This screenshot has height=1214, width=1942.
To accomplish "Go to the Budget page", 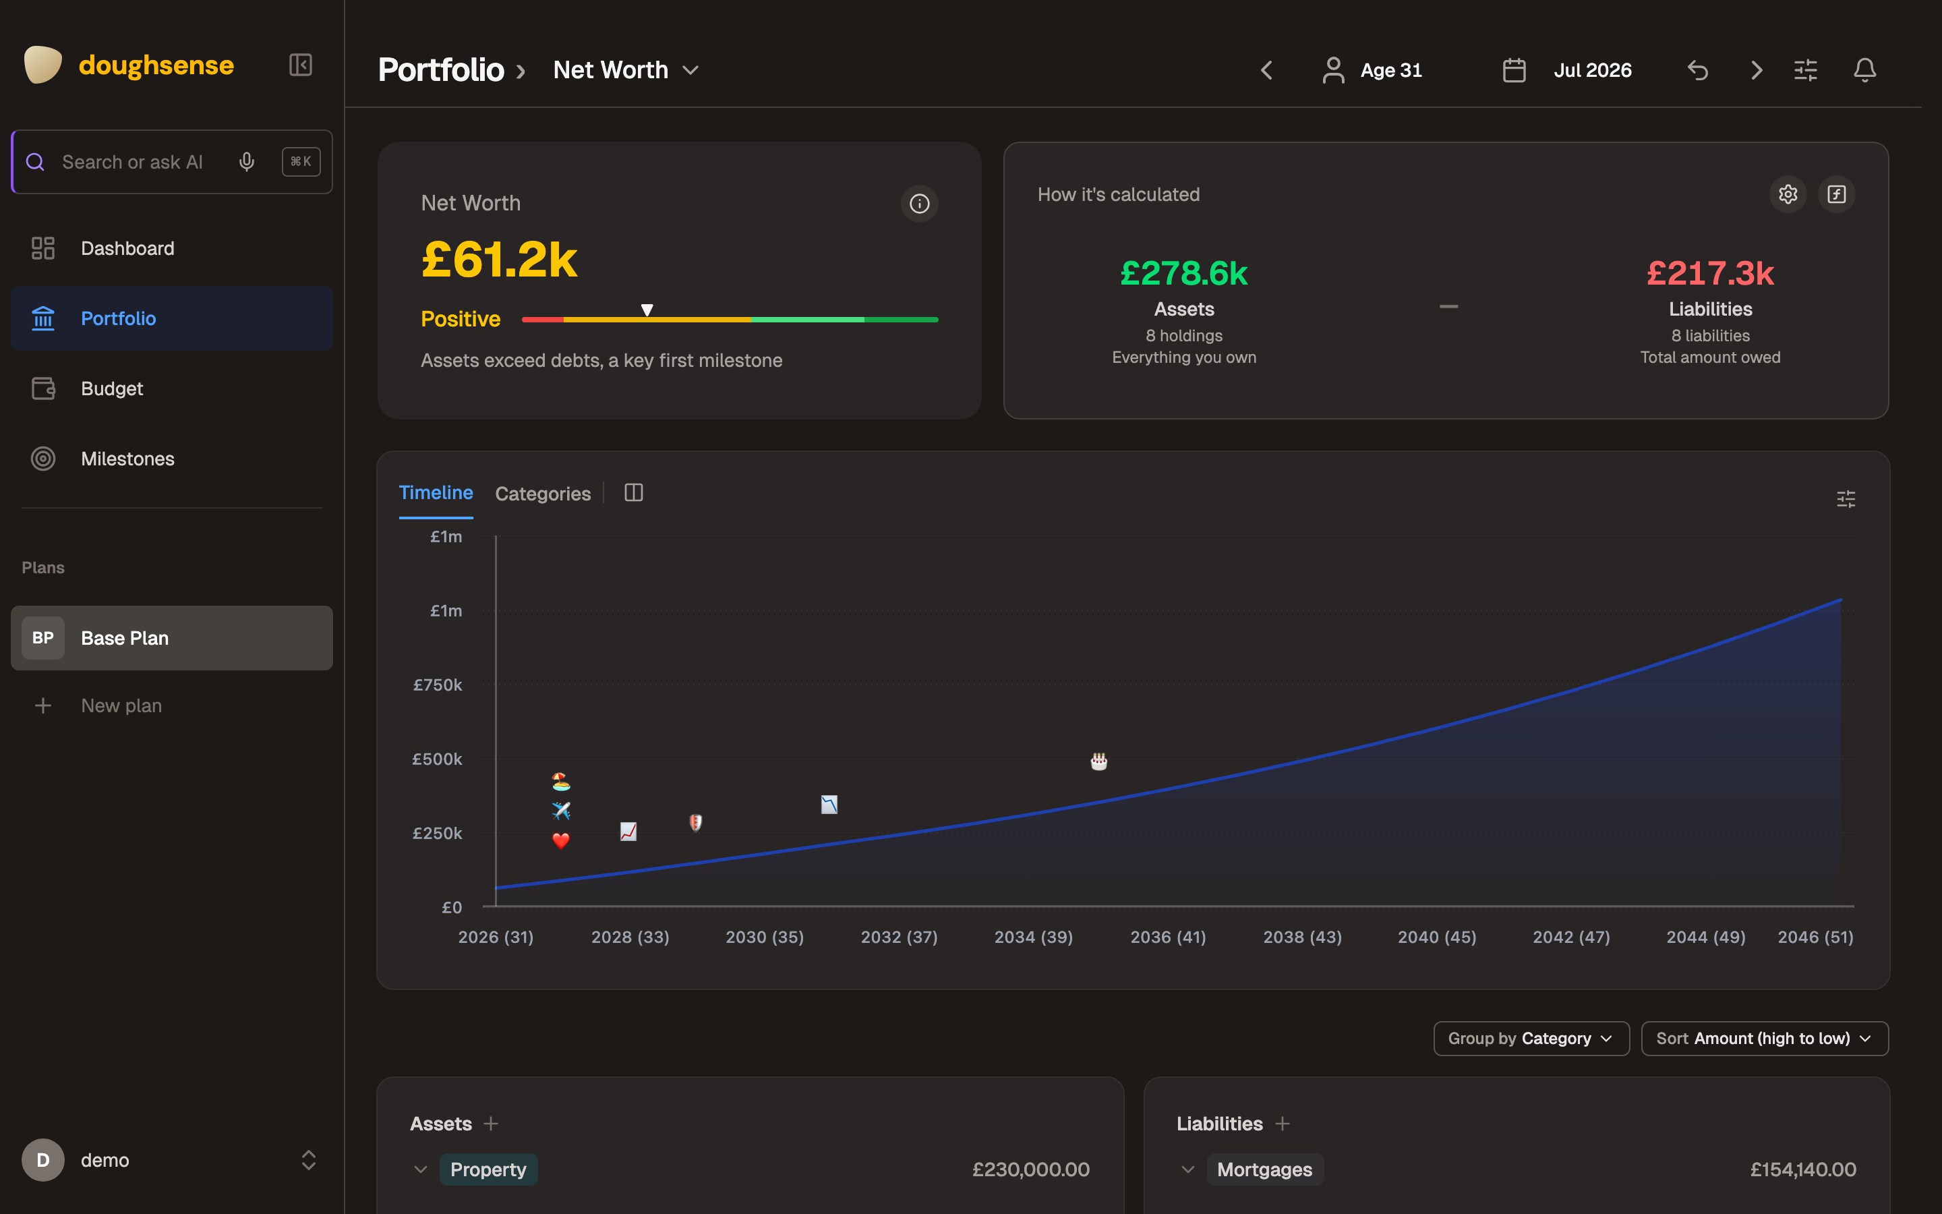I will click(x=172, y=388).
